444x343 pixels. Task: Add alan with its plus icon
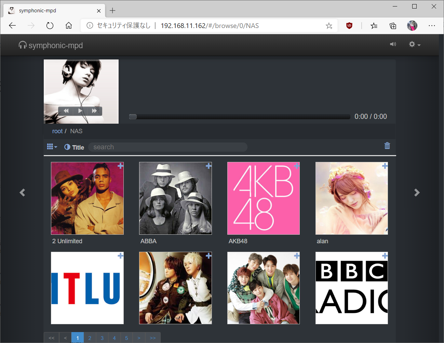pyautogui.click(x=385, y=166)
